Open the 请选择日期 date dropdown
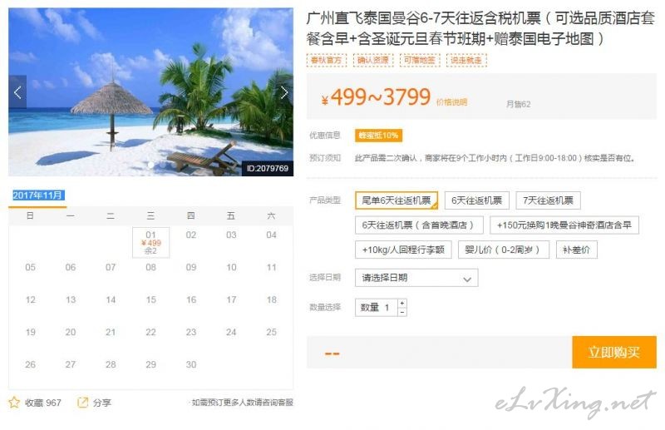The image size is (665, 430). click(x=416, y=278)
